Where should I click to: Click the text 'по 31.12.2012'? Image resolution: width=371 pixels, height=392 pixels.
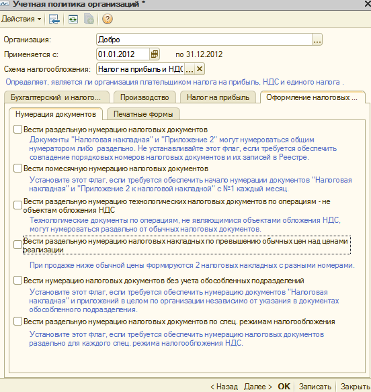(x=199, y=54)
